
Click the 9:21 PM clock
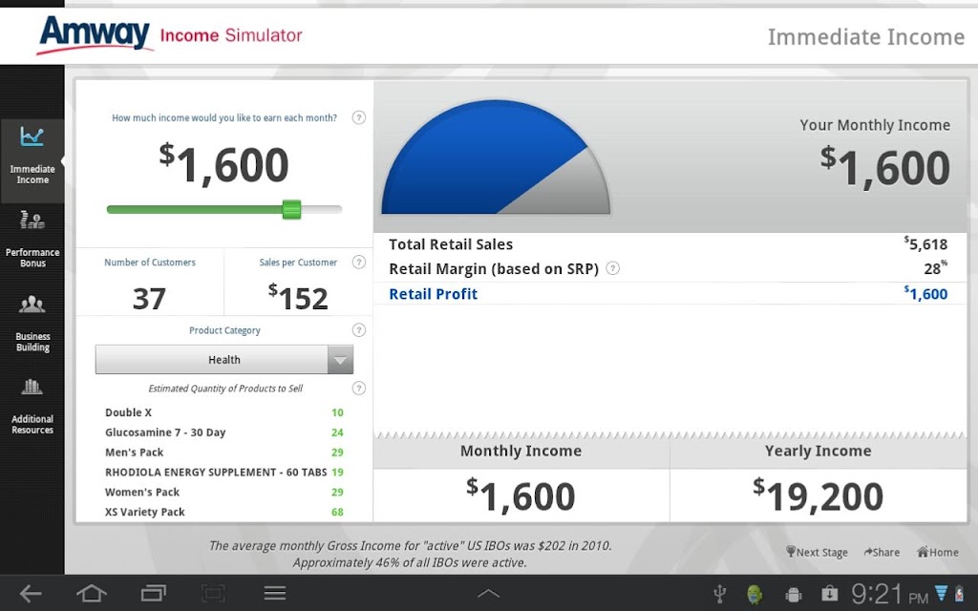pos(890,594)
